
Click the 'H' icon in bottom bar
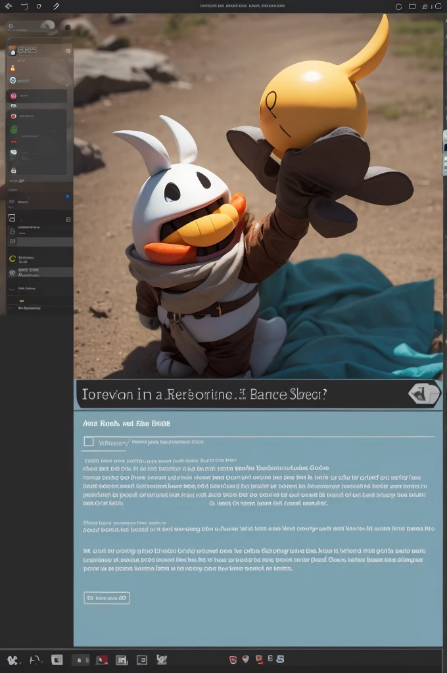click(35, 660)
